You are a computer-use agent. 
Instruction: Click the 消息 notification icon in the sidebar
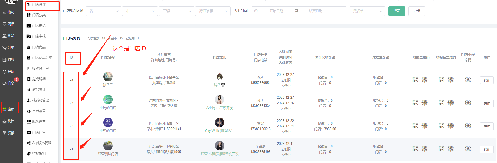(x=4, y=83)
